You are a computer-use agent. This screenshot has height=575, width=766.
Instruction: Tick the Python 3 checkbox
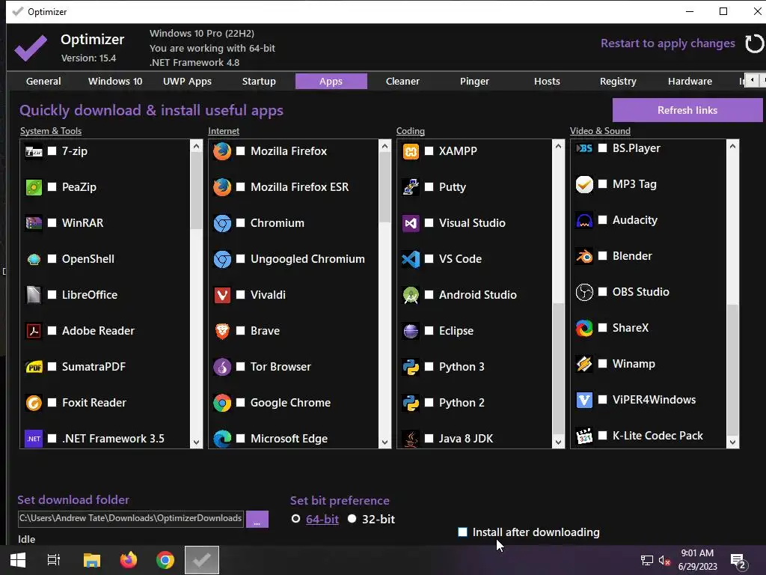[x=429, y=366]
